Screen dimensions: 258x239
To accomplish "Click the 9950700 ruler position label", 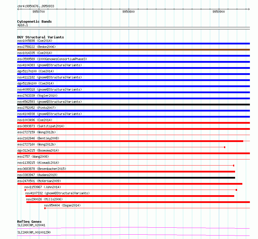I will pos(39,12).
